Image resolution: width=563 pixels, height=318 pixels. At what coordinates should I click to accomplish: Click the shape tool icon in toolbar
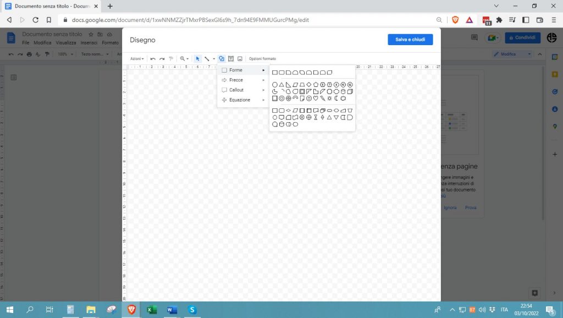pos(222,59)
